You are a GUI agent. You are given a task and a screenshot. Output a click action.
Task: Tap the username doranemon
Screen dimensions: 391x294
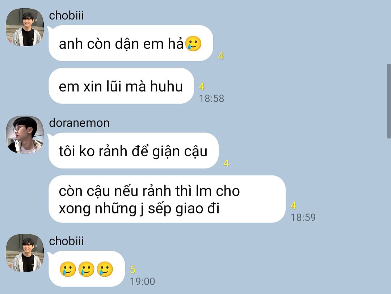(x=79, y=123)
